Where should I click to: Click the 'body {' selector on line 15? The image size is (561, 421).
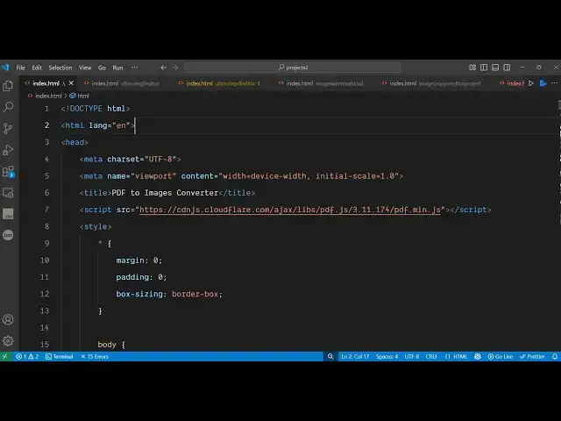coord(111,345)
